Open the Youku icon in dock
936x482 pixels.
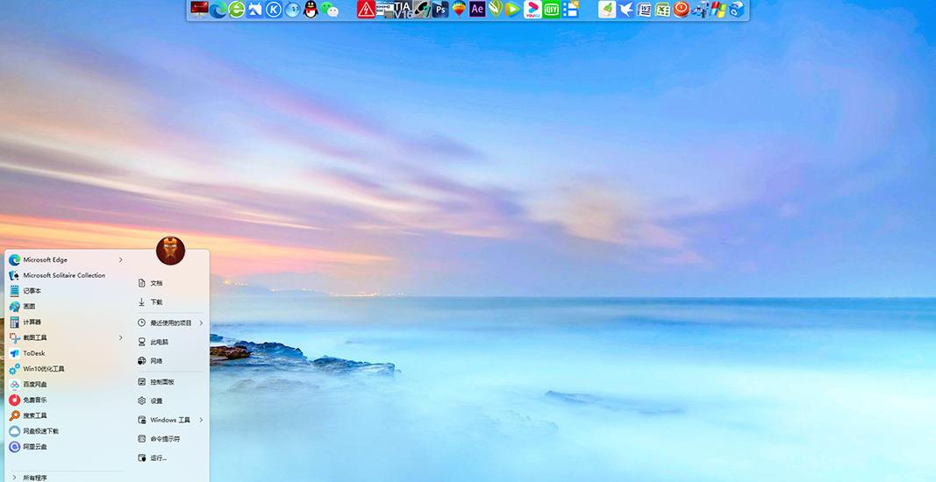click(532, 10)
